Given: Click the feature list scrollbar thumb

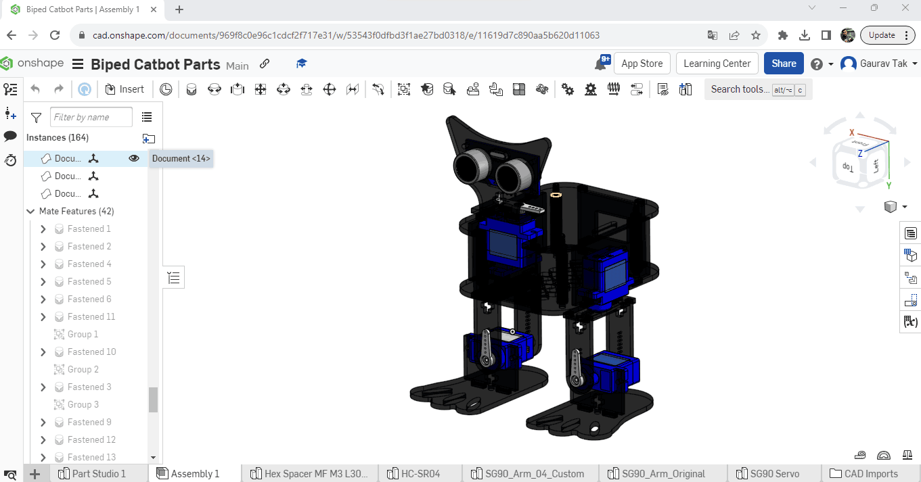Looking at the screenshot, I should (154, 400).
